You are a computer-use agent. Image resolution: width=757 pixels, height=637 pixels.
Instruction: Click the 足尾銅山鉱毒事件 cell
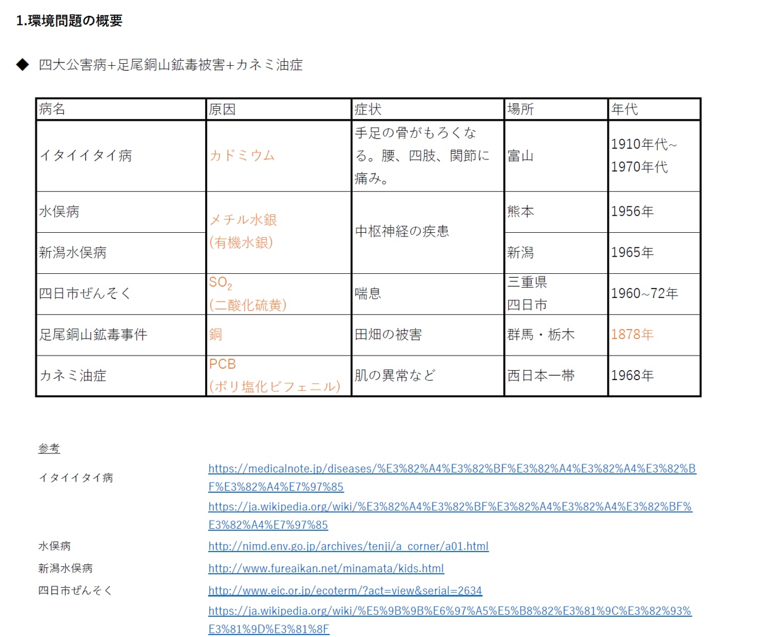click(x=121, y=335)
